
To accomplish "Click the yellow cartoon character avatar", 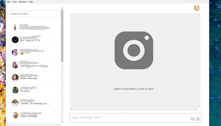I will (15, 27).
